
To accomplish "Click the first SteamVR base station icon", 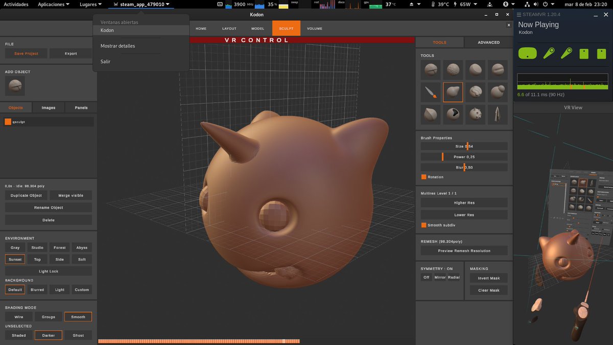I will point(584,53).
